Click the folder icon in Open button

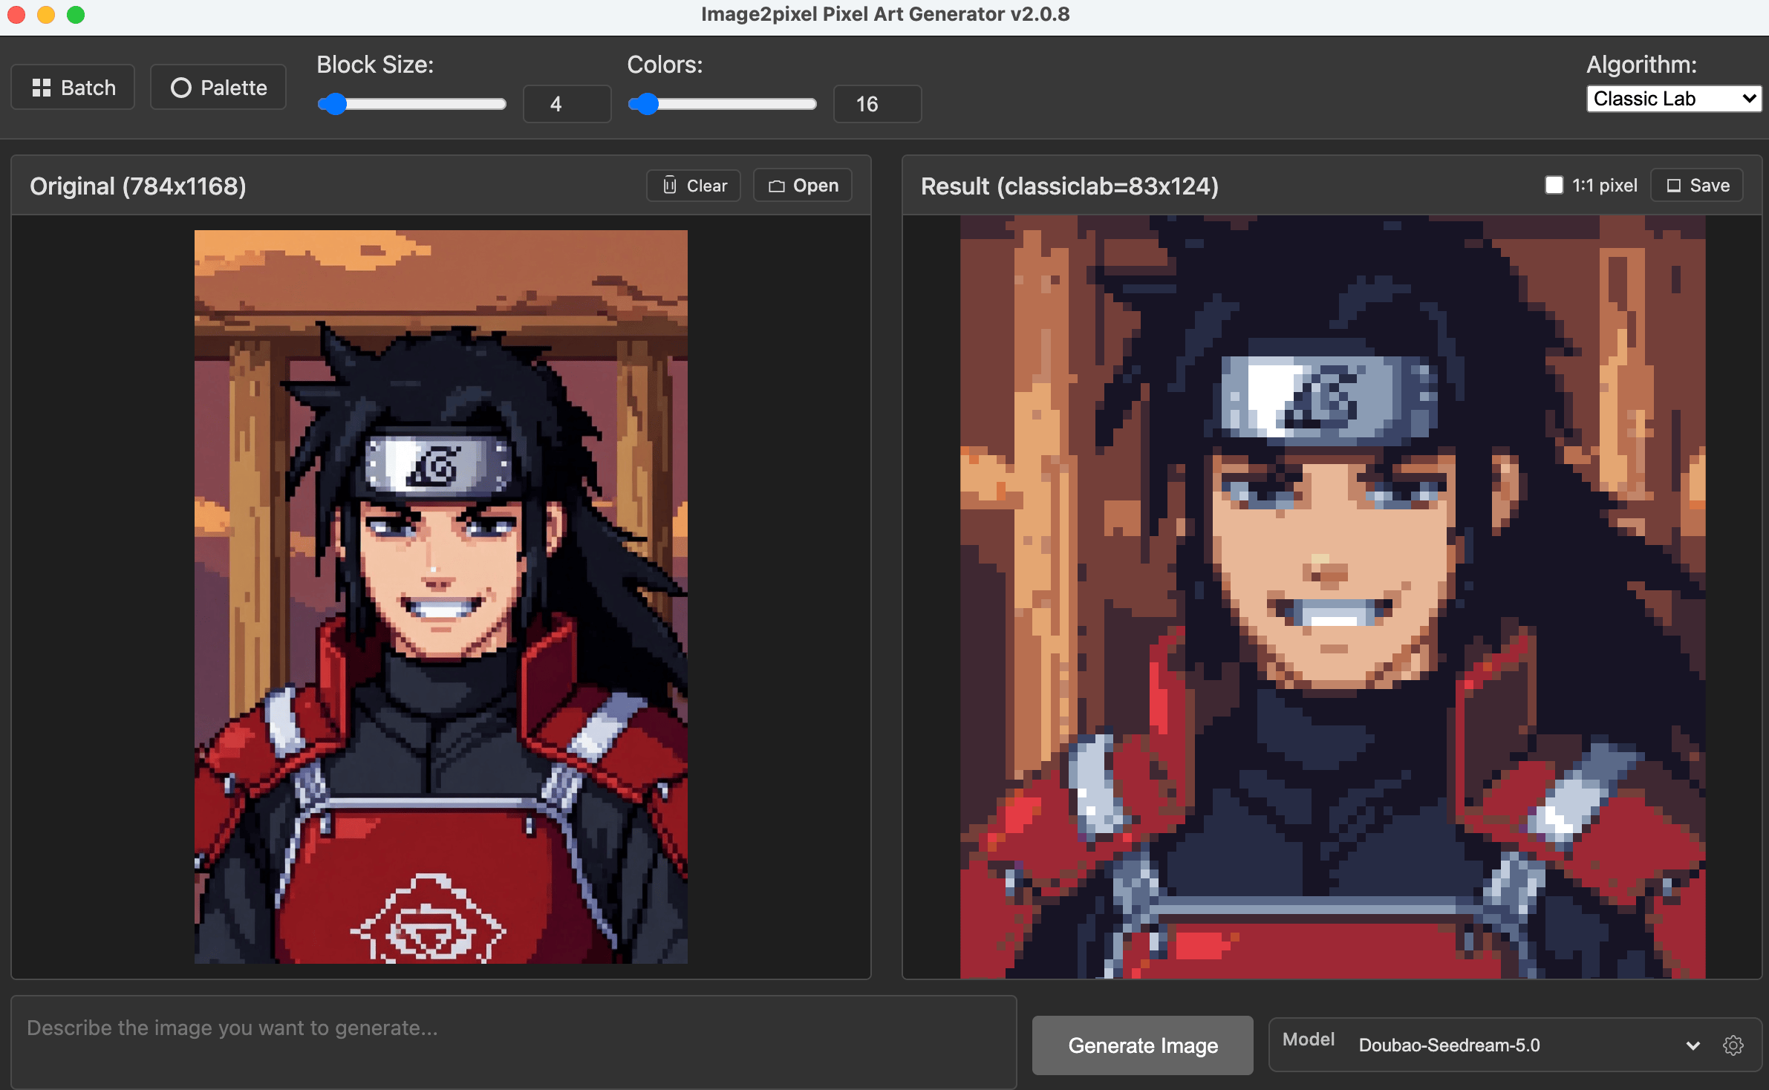[777, 186]
